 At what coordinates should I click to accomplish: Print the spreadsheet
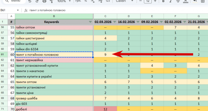[44, 1]
